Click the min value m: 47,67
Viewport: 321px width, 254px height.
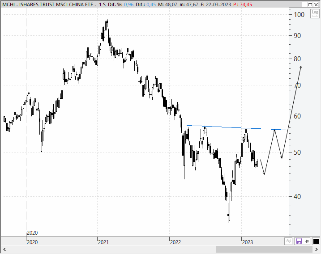(x=189, y=4)
